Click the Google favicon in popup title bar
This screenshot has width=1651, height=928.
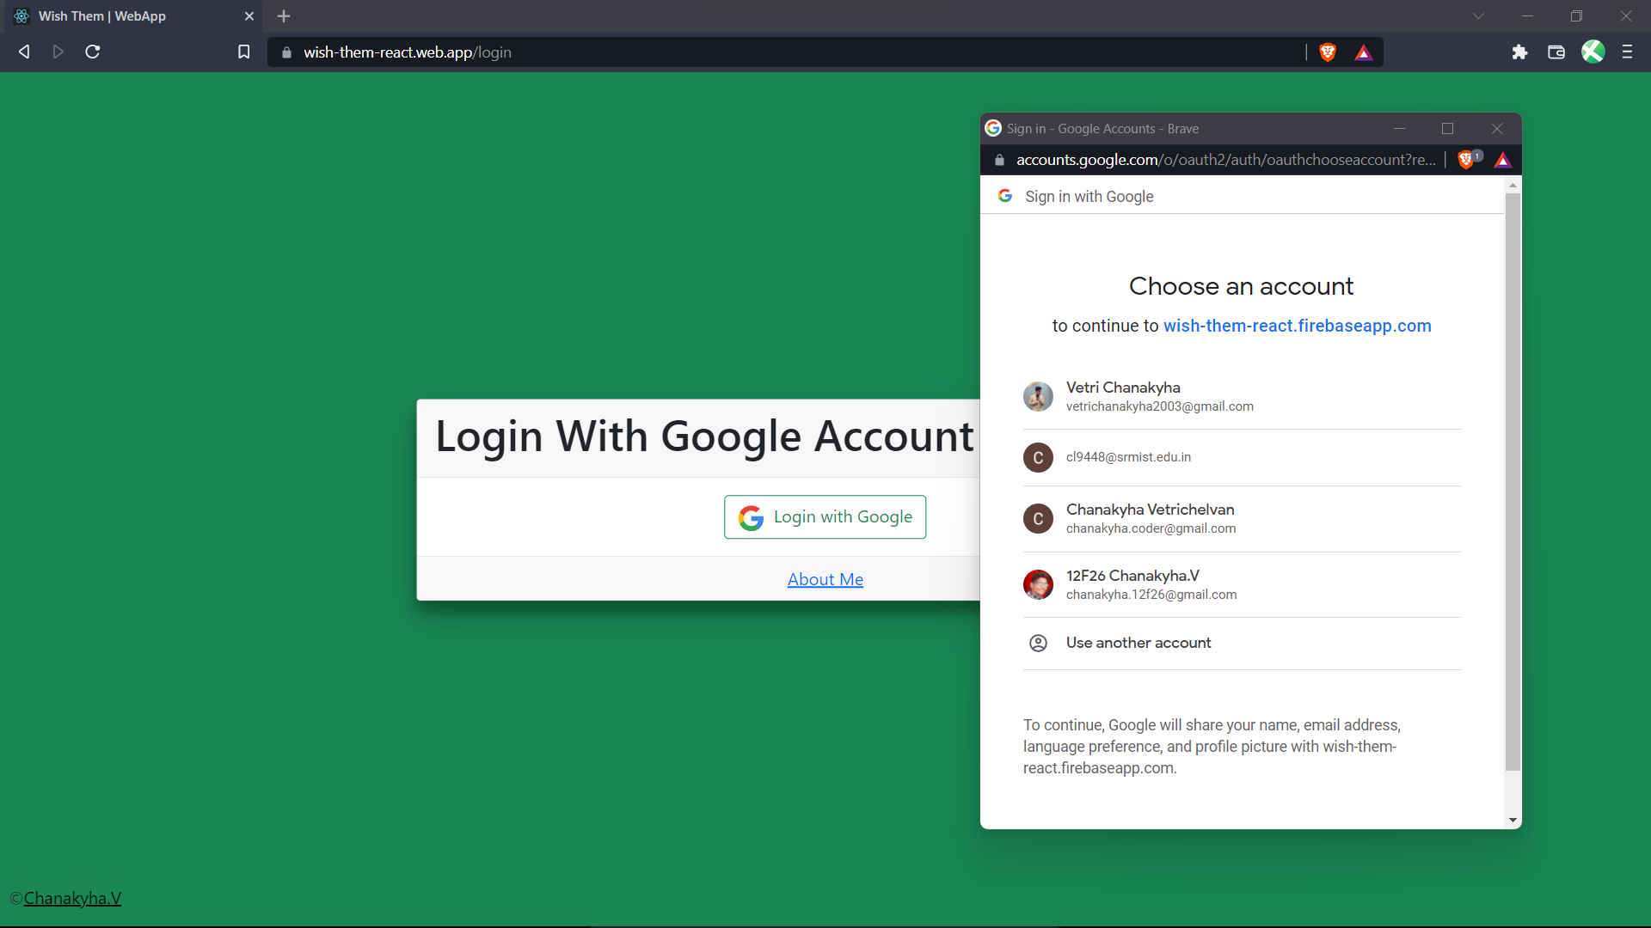tap(993, 128)
